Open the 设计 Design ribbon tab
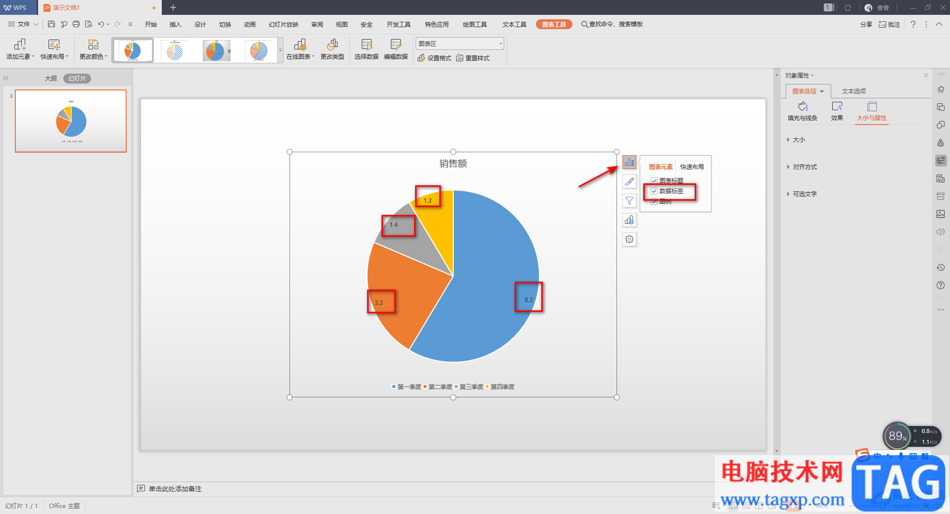950x514 pixels. point(200,24)
